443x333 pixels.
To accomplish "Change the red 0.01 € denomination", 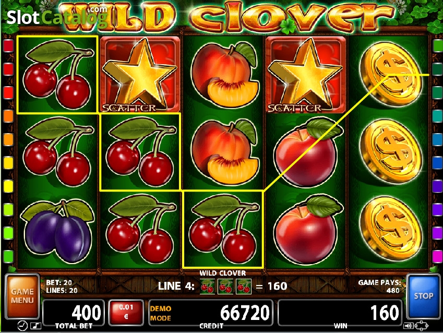I will point(126,312).
